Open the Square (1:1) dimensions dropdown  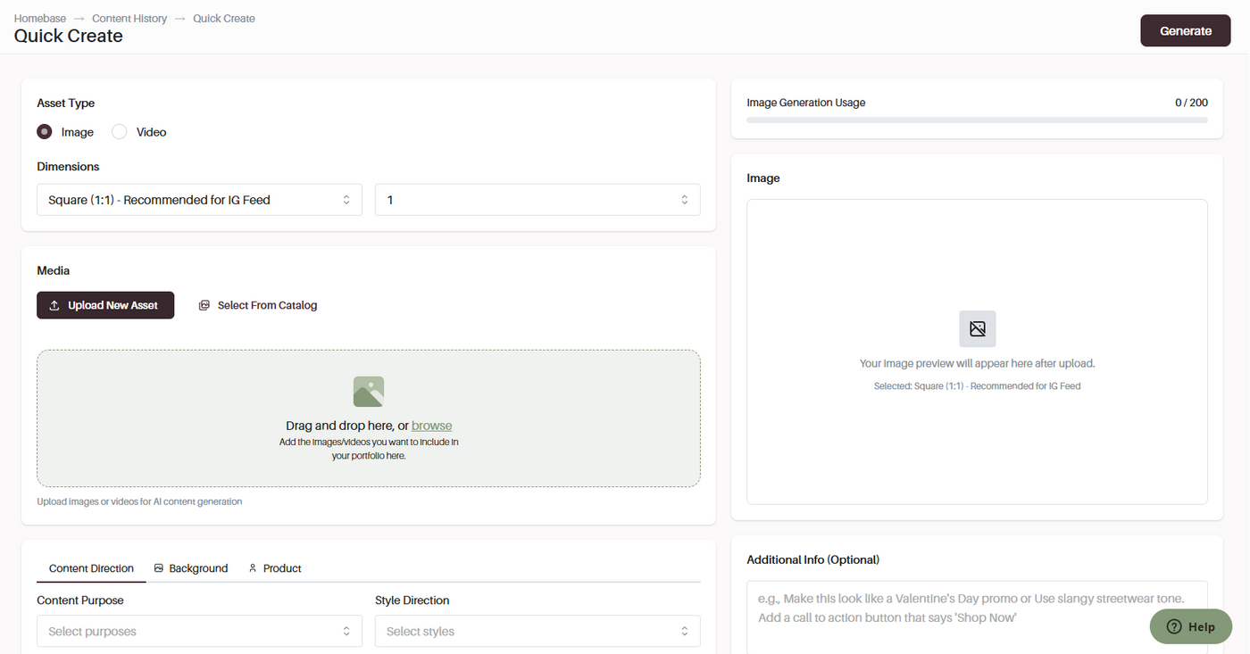(x=199, y=200)
